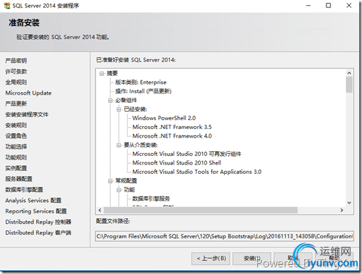
Task: Minimize the setup window
Action: [x=308, y=5]
